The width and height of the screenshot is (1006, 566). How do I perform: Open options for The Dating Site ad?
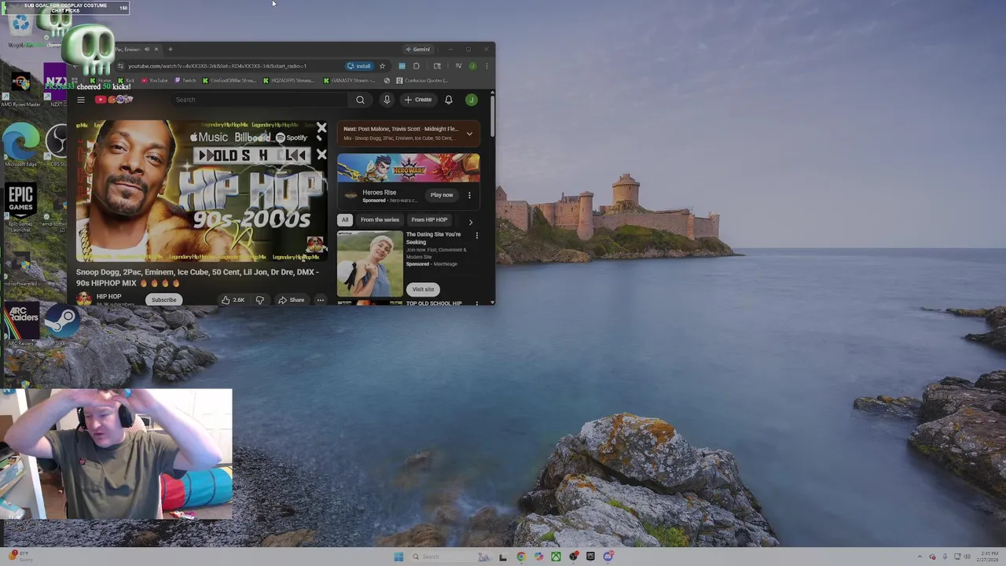[x=476, y=235]
